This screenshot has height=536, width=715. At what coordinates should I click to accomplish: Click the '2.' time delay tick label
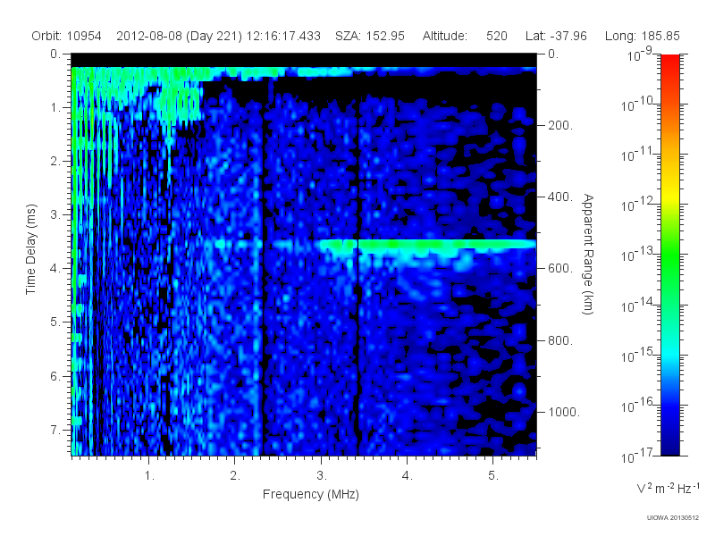coord(55,162)
